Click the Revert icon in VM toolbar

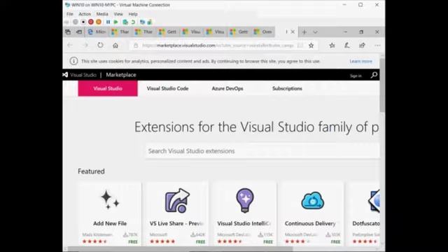click(x=133, y=22)
